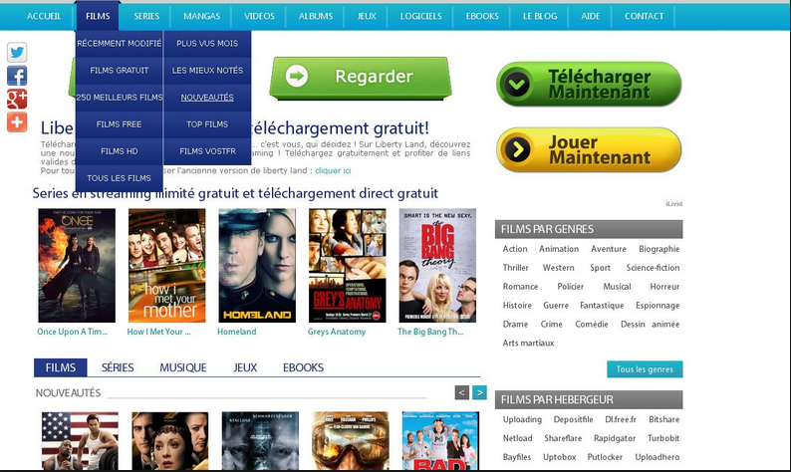Open the Ebooks item in the top bar
791x472 pixels.
[x=482, y=16]
